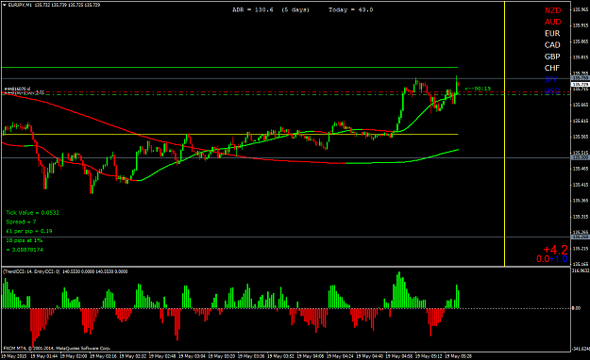Click the red +4.2 profit figure
Screen dimensions: 590x360
click(x=555, y=250)
